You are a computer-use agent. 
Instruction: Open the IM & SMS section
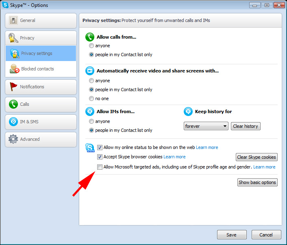click(41, 122)
